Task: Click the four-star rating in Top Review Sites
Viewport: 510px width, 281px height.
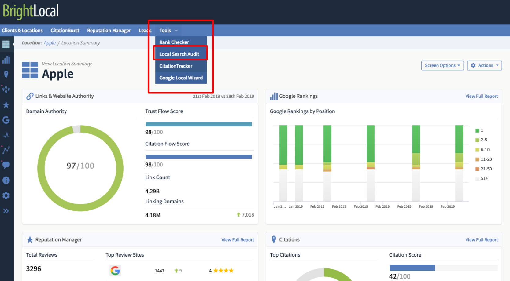Action: [224, 271]
